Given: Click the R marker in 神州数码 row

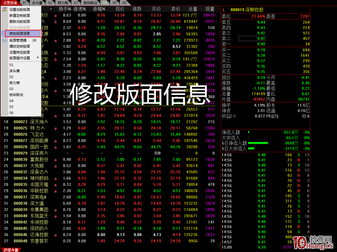Looking at the screenshot, I should pos(56,179).
